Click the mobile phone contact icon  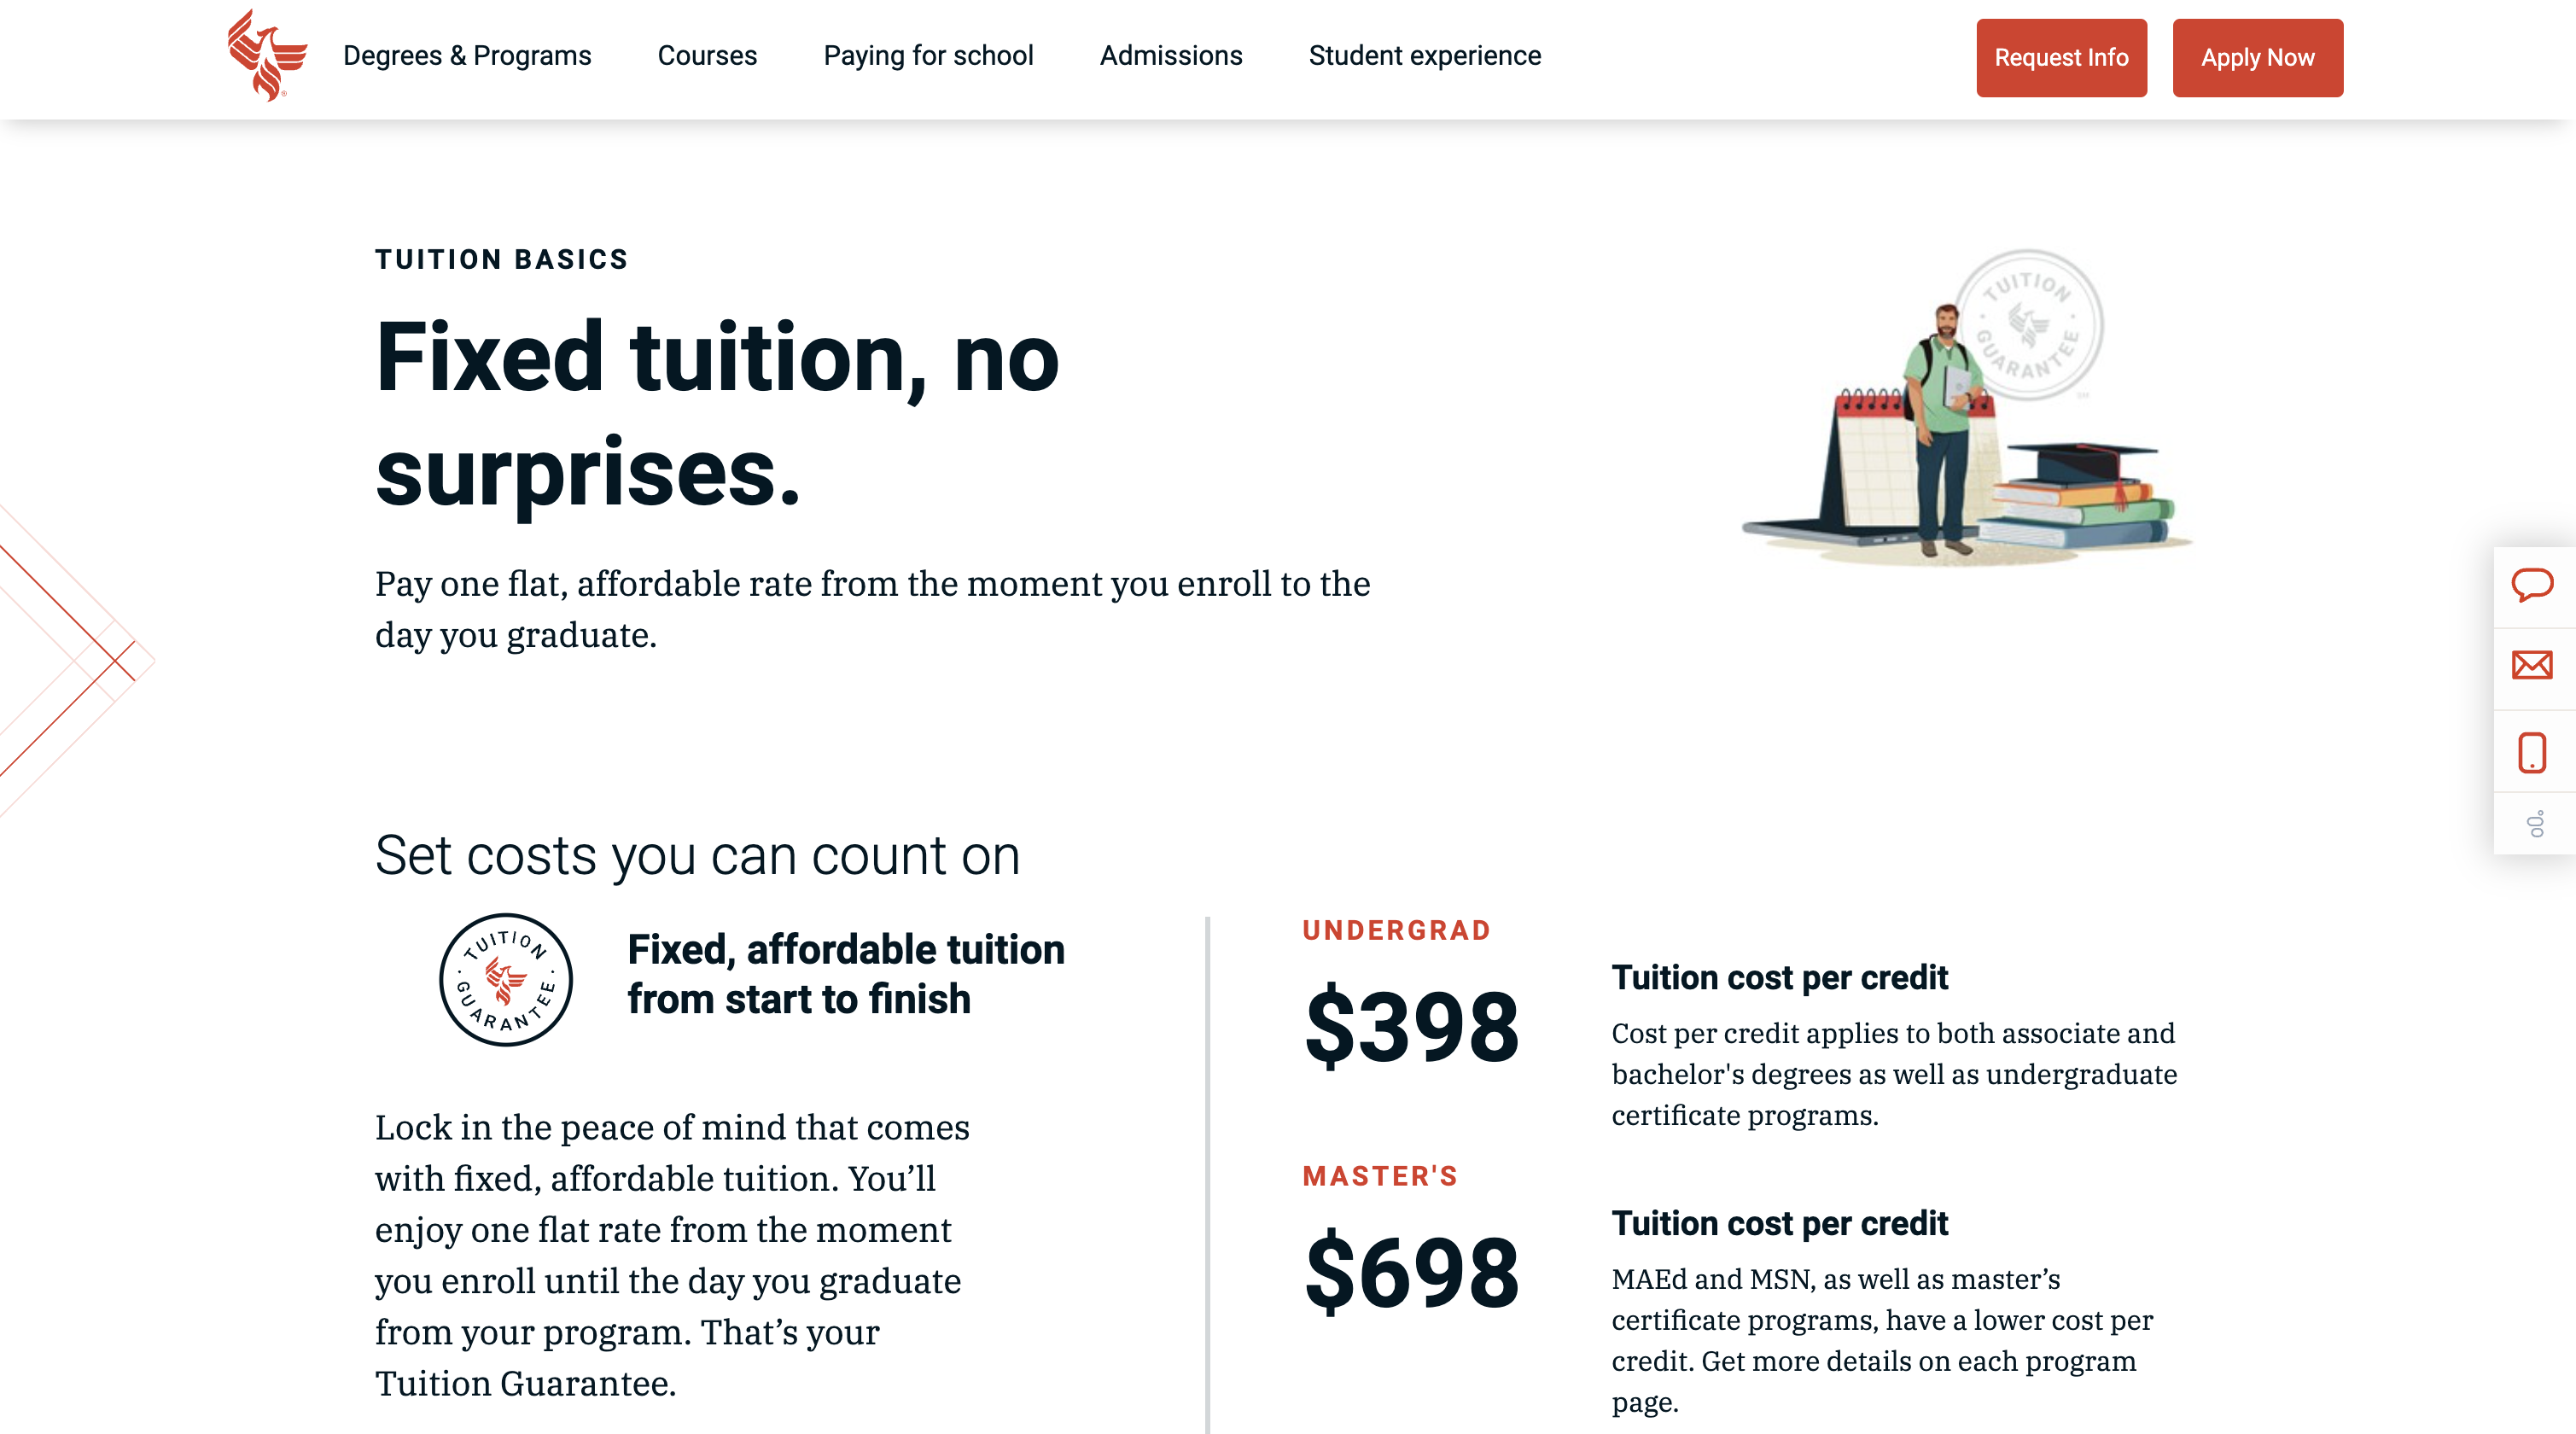2532,752
